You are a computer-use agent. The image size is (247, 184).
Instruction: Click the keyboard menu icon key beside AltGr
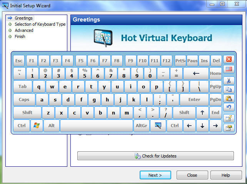[x=158, y=126]
